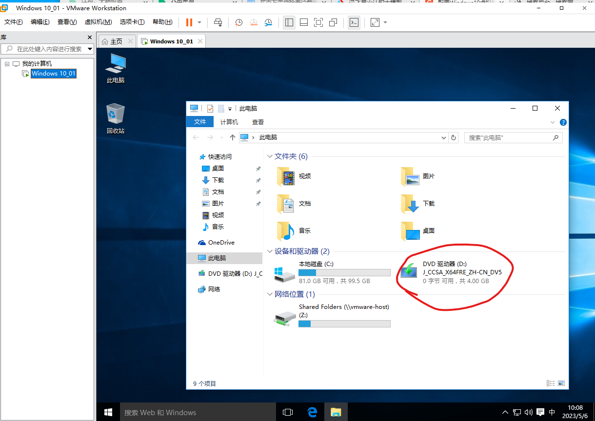Open the snapshot manager toolbar icon
The height and width of the screenshot is (421, 595).
click(269, 22)
